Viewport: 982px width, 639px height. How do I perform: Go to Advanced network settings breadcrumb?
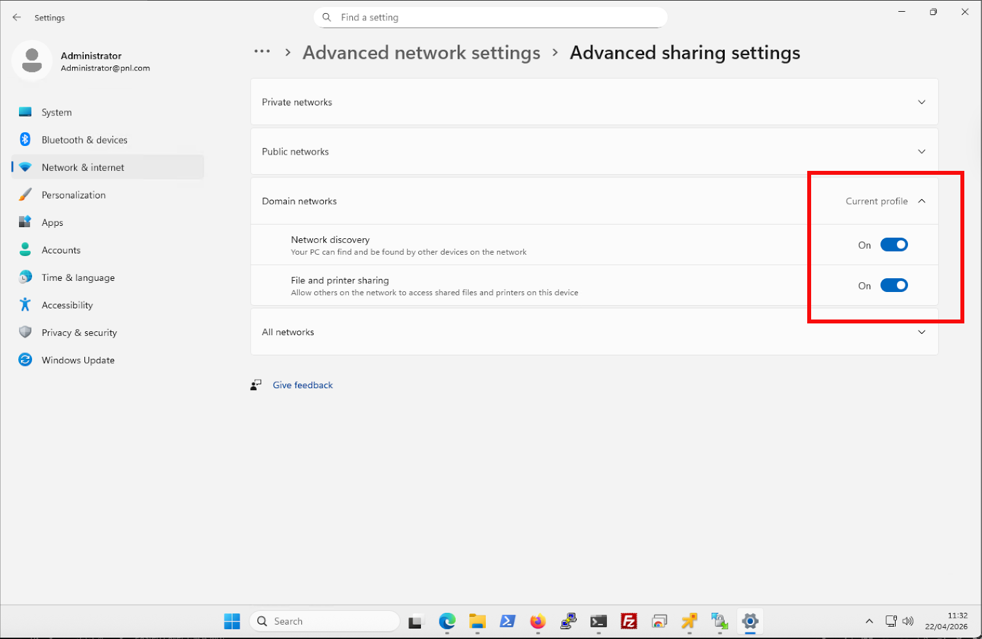(421, 53)
